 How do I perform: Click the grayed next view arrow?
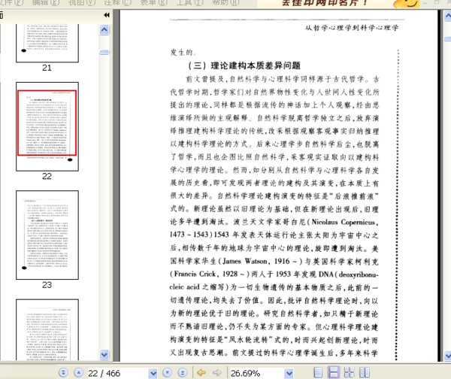tap(217, 373)
